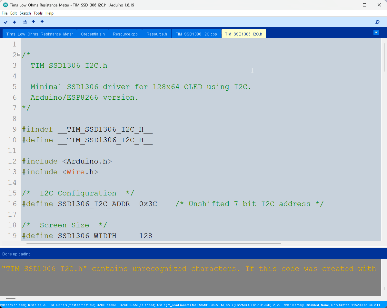Image resolution: width=387 pixels, height=308 pixels.
Task: Click the 0x3C address value
Action: pos(148,204)
